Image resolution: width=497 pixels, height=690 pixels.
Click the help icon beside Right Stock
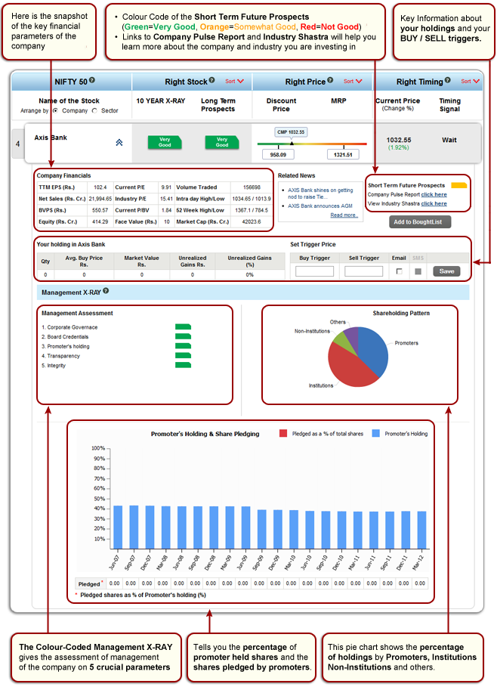tap(212, 81)
